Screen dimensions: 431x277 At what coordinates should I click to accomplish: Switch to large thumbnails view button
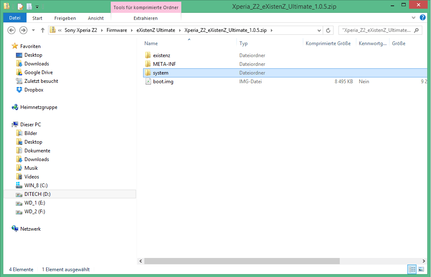click(421, 269)
